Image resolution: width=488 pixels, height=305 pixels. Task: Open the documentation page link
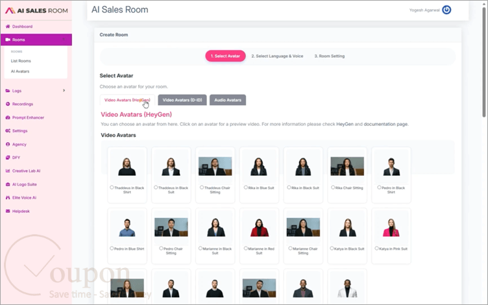(x=385, y=124)
